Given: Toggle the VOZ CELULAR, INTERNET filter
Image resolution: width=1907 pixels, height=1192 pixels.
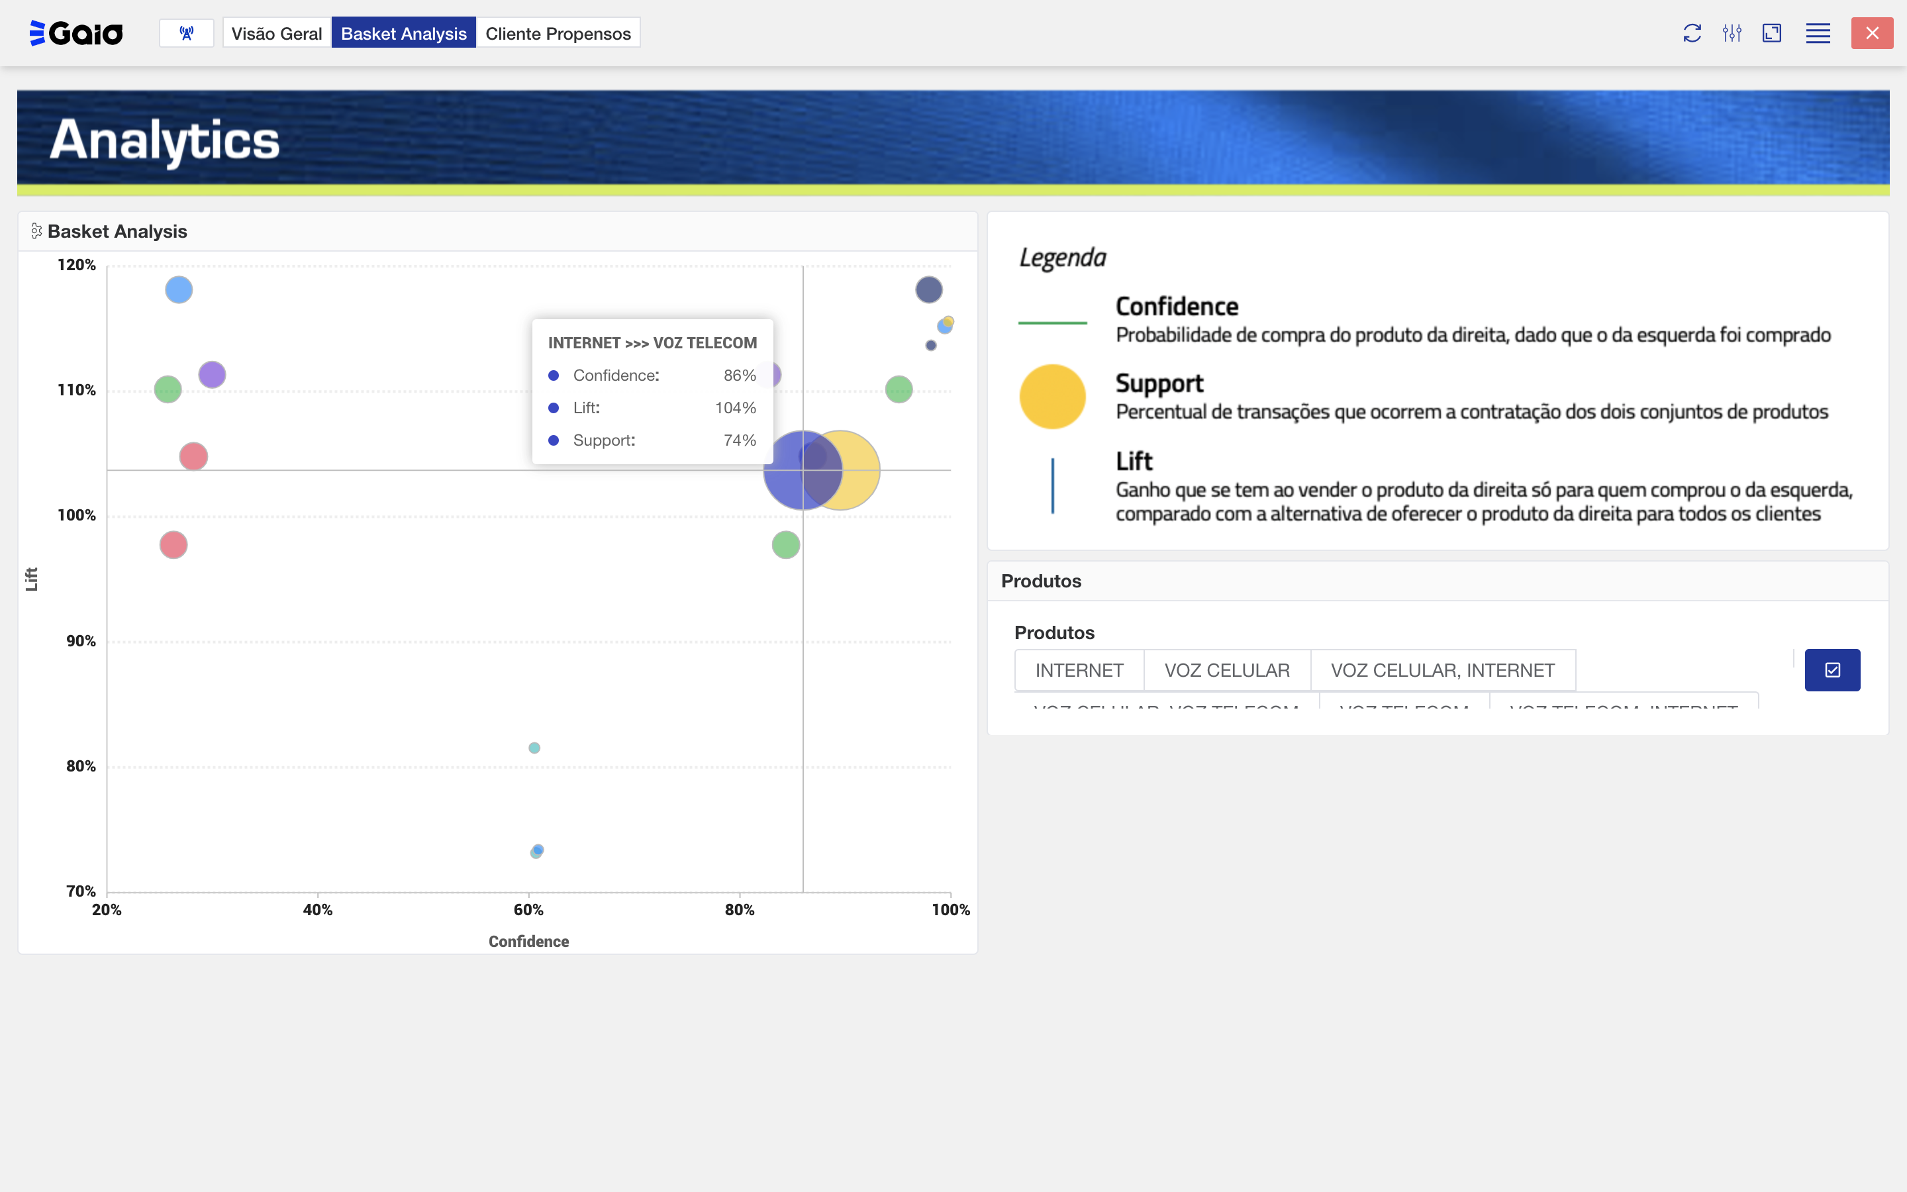Looking at the screenshot, I should point(1442,670).
